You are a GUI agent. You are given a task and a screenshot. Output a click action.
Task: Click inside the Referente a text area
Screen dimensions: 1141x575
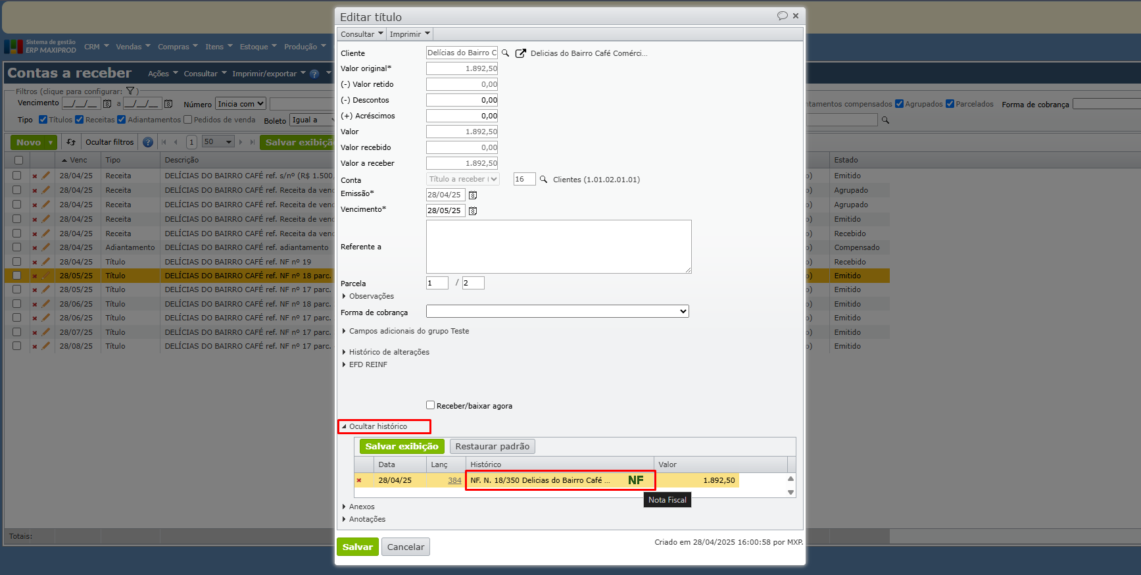point(559,247)
